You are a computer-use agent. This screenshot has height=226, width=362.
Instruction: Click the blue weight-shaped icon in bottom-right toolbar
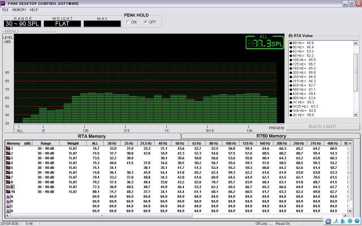(343, 221)
